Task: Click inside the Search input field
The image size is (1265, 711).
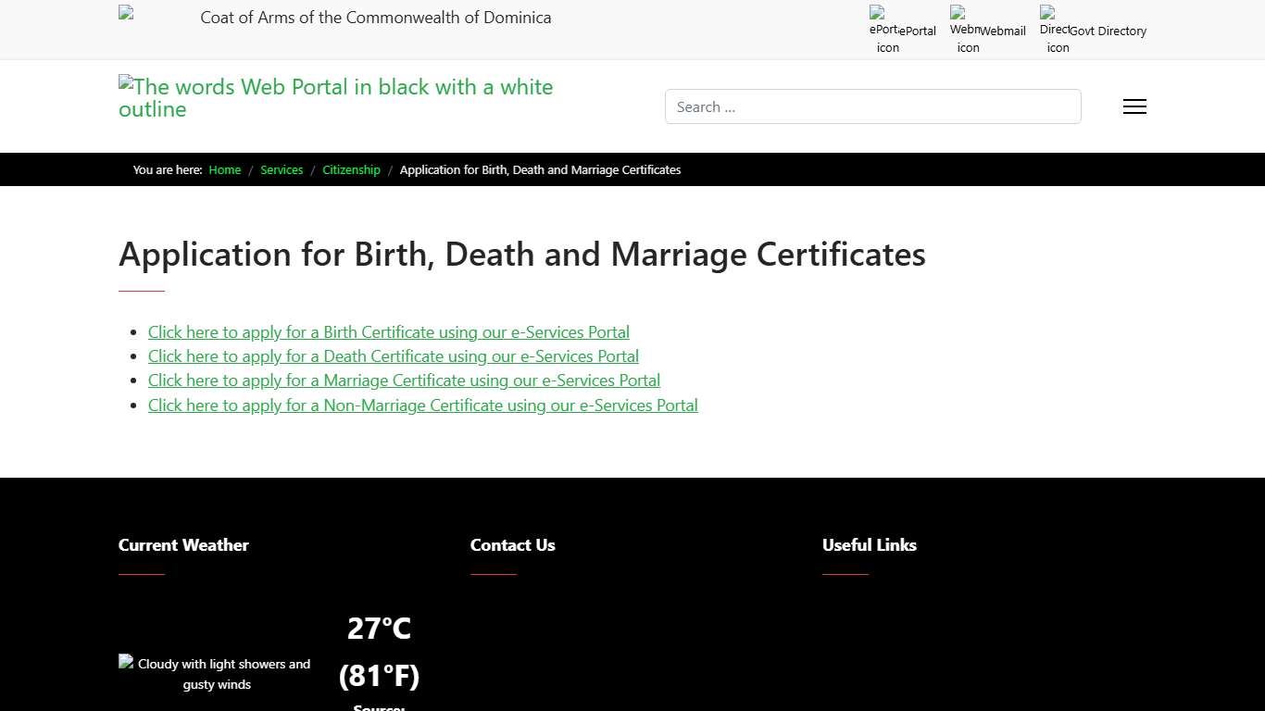Action: point(872,106)
